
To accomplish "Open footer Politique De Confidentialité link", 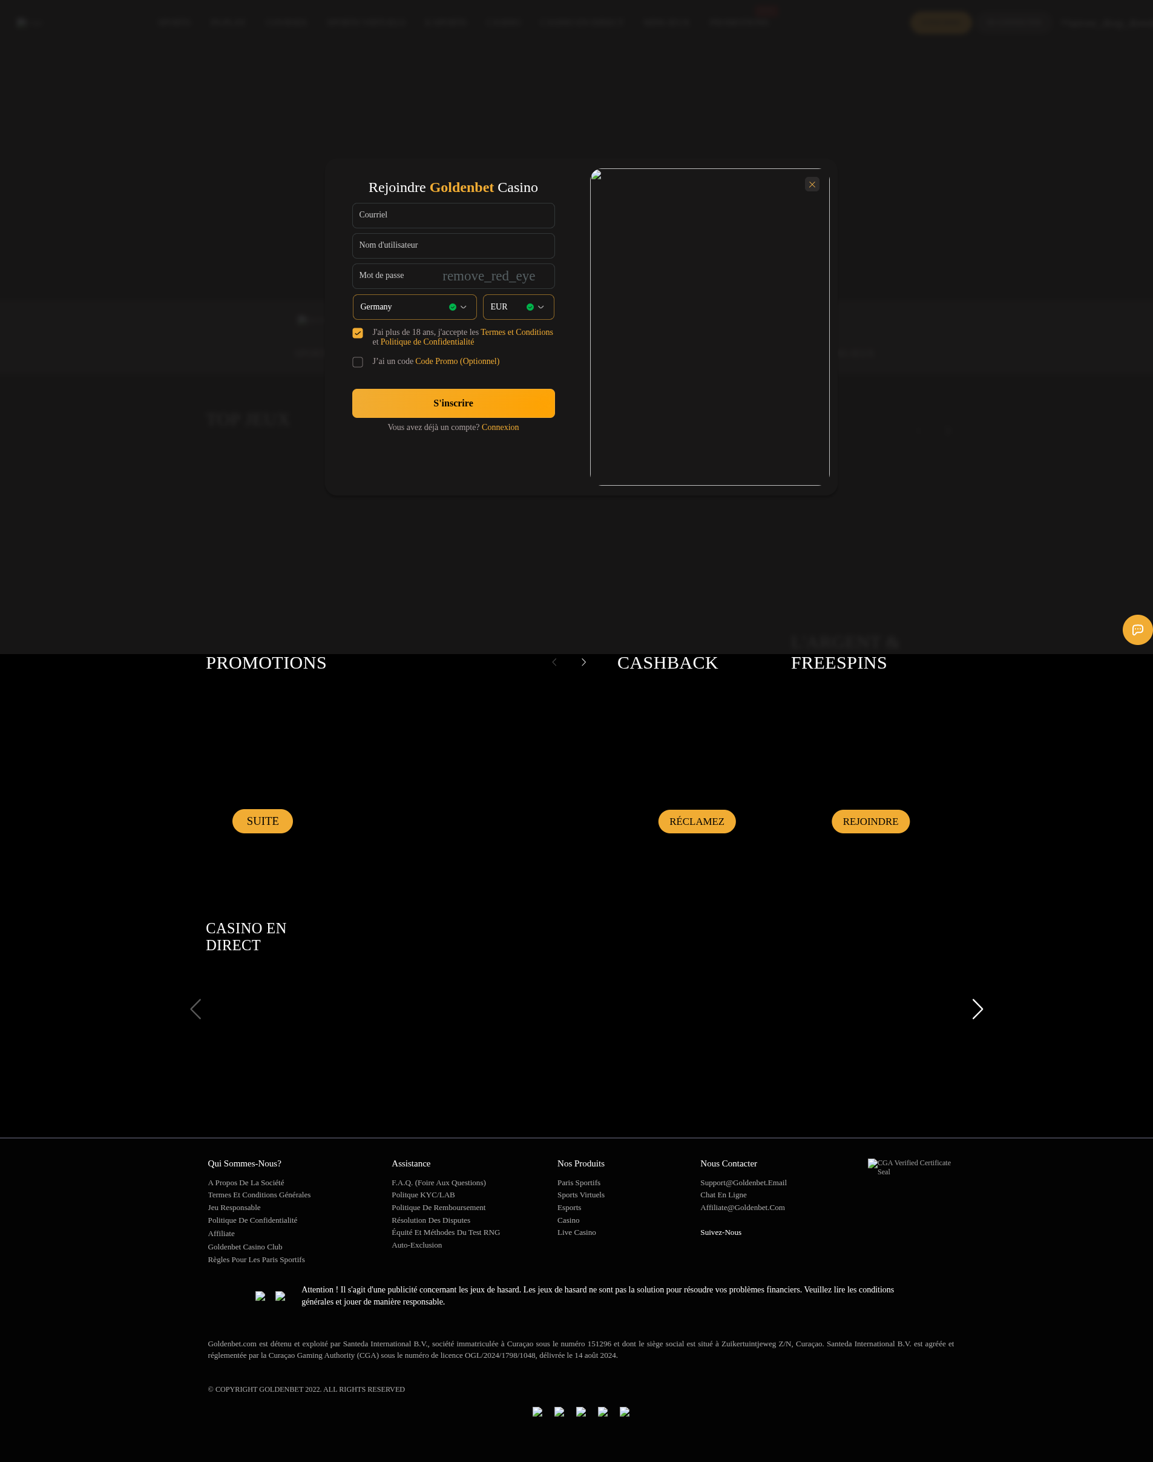I will [x=252, y=1220].
